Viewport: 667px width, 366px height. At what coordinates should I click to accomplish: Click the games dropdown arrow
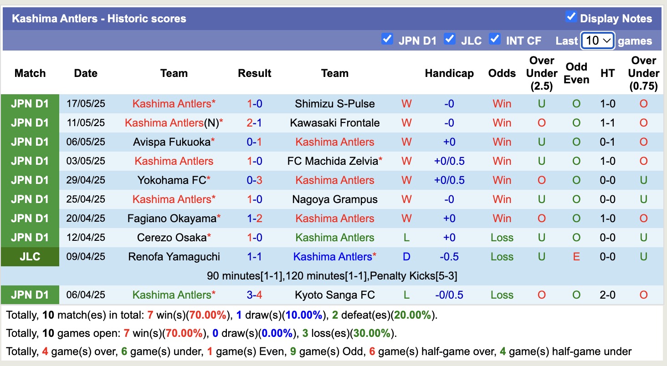pyautogui.click(x=606, y=41)
